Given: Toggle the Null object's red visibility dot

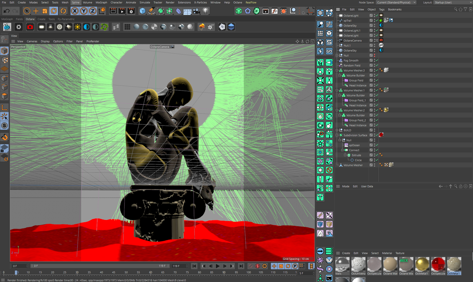Looking at the screenshot, I should [x=375, y=55].
